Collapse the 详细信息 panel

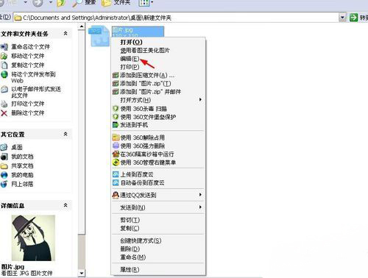pyautogui.click(x=66, y=205)
